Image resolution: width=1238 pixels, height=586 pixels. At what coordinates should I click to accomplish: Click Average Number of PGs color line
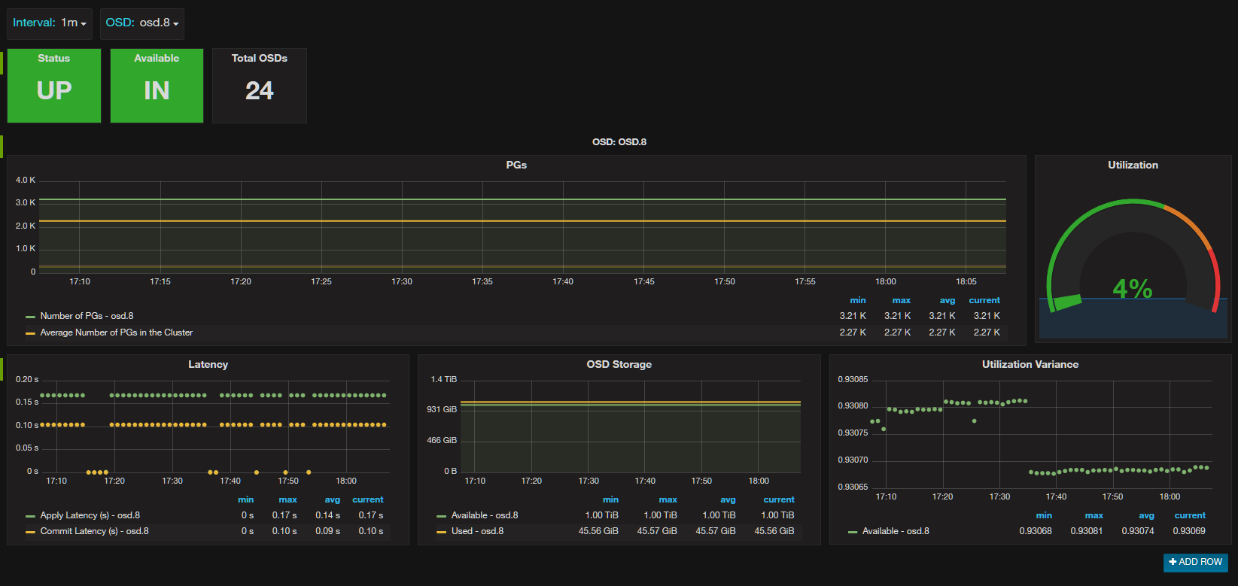click(30, 333)
